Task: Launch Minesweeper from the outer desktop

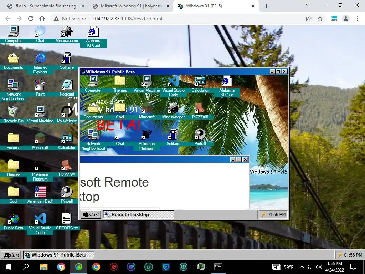Action: click(67, 34)
